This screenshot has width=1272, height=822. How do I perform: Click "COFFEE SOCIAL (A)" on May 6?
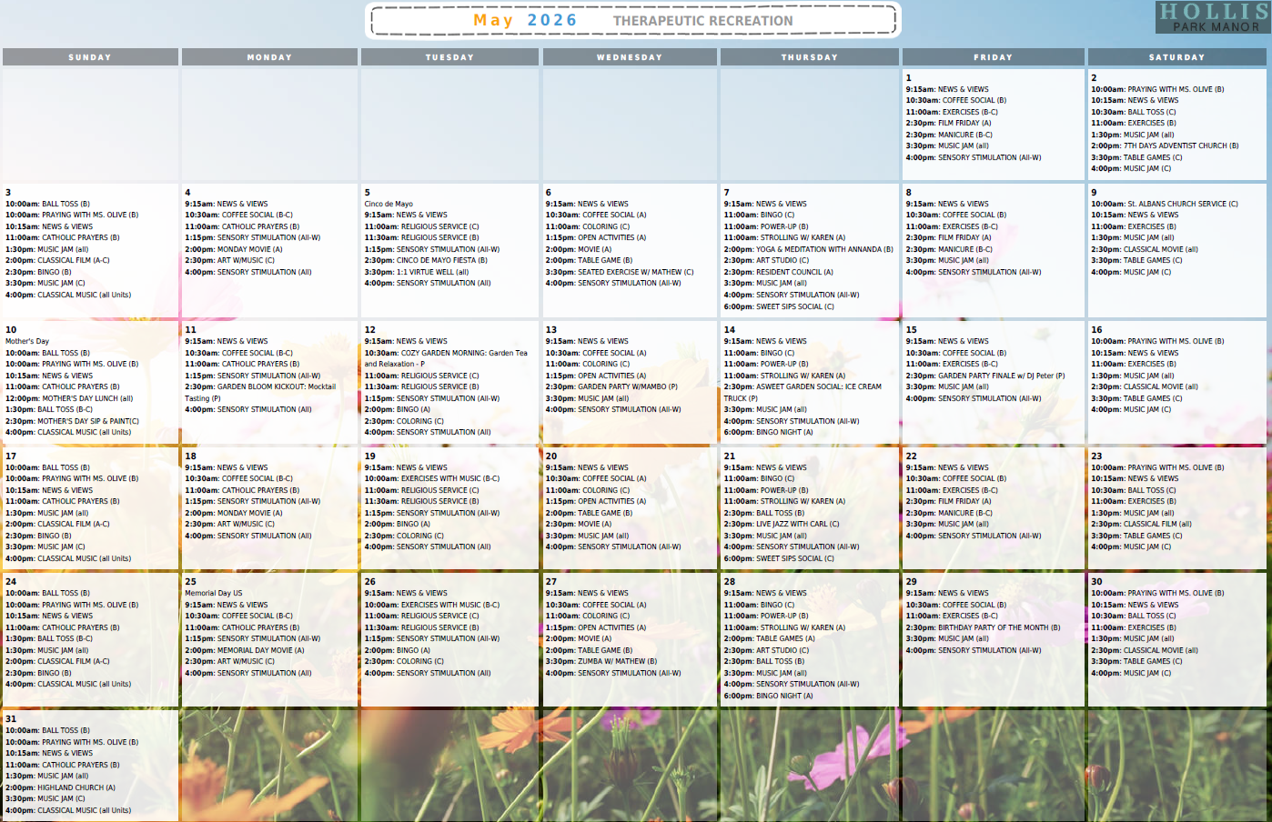point(614,216)
